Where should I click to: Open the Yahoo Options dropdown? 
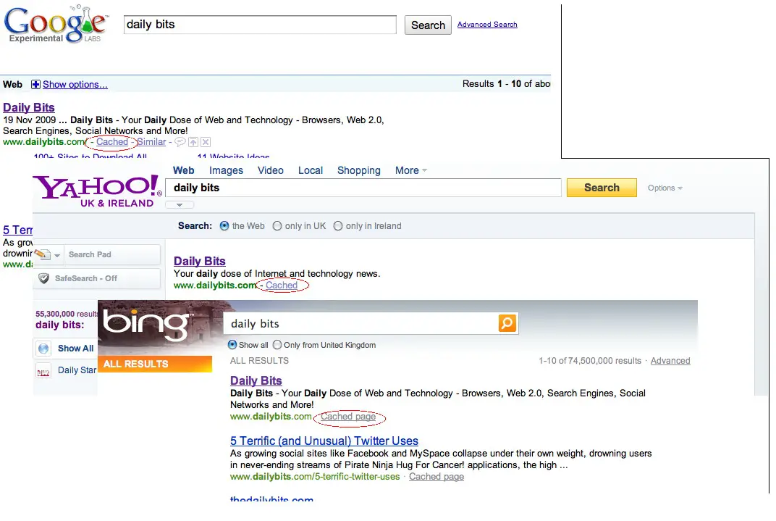pos(665,188)
